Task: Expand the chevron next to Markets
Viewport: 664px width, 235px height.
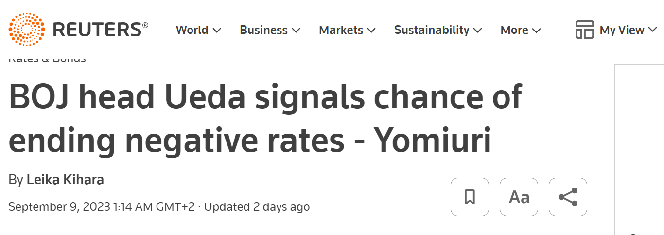Action: 371,31
